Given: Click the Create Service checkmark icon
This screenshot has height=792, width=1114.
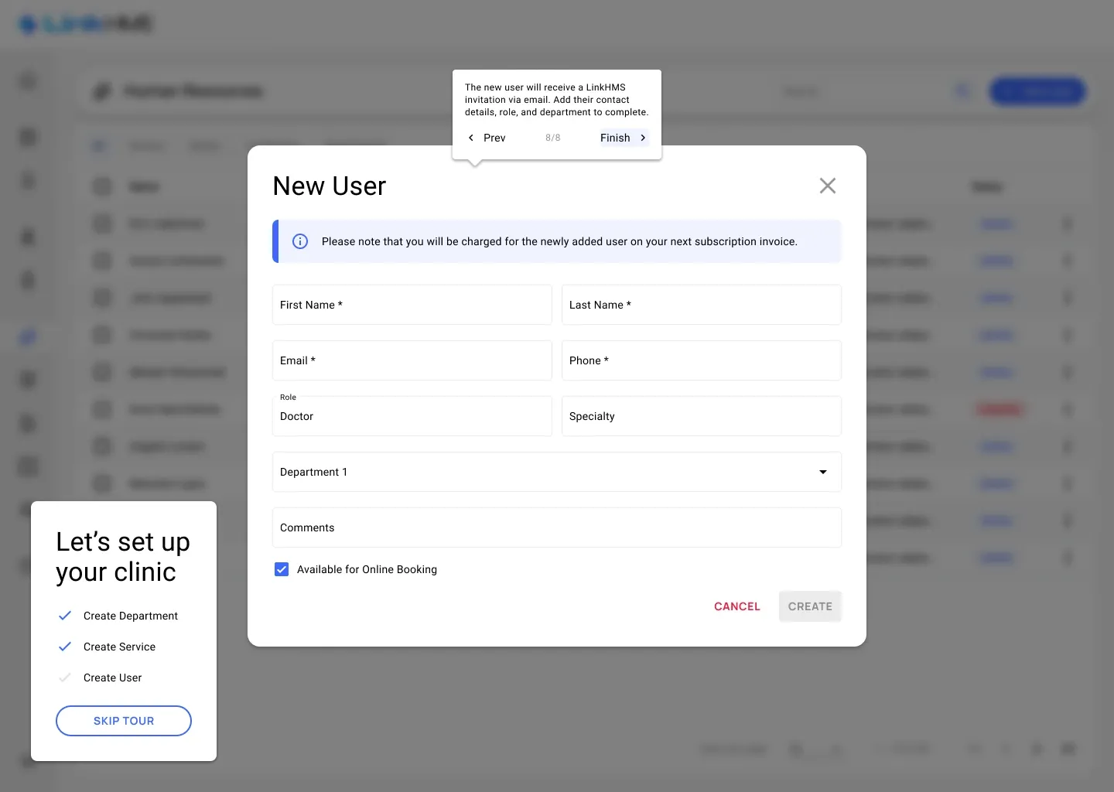Looking at the screenshot, I should click(x=65, y=647).
